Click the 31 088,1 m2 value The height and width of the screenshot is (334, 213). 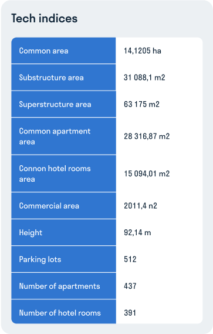click(x=144, y=77)
